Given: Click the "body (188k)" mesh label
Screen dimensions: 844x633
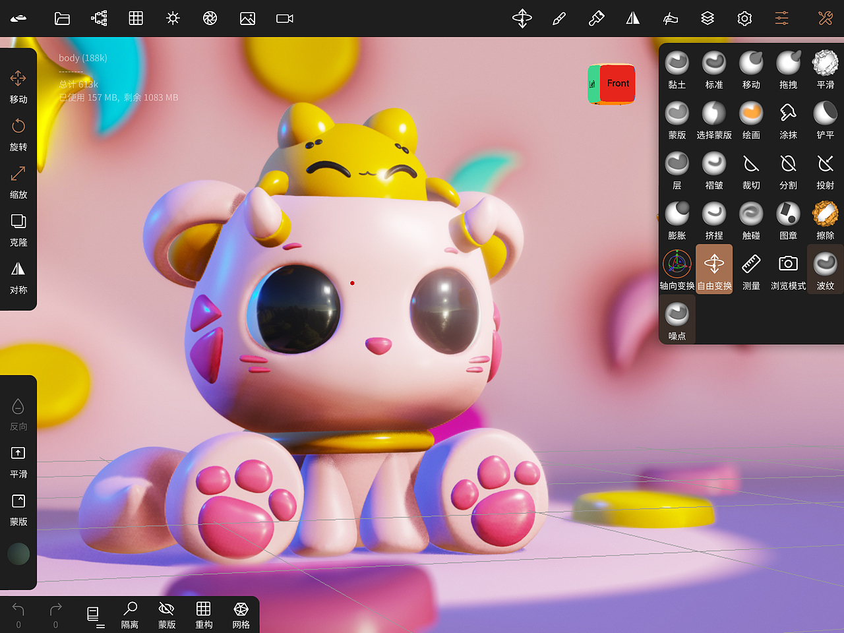Looking at the screenshot, I should pyautogui.click(x=83, y=58).
